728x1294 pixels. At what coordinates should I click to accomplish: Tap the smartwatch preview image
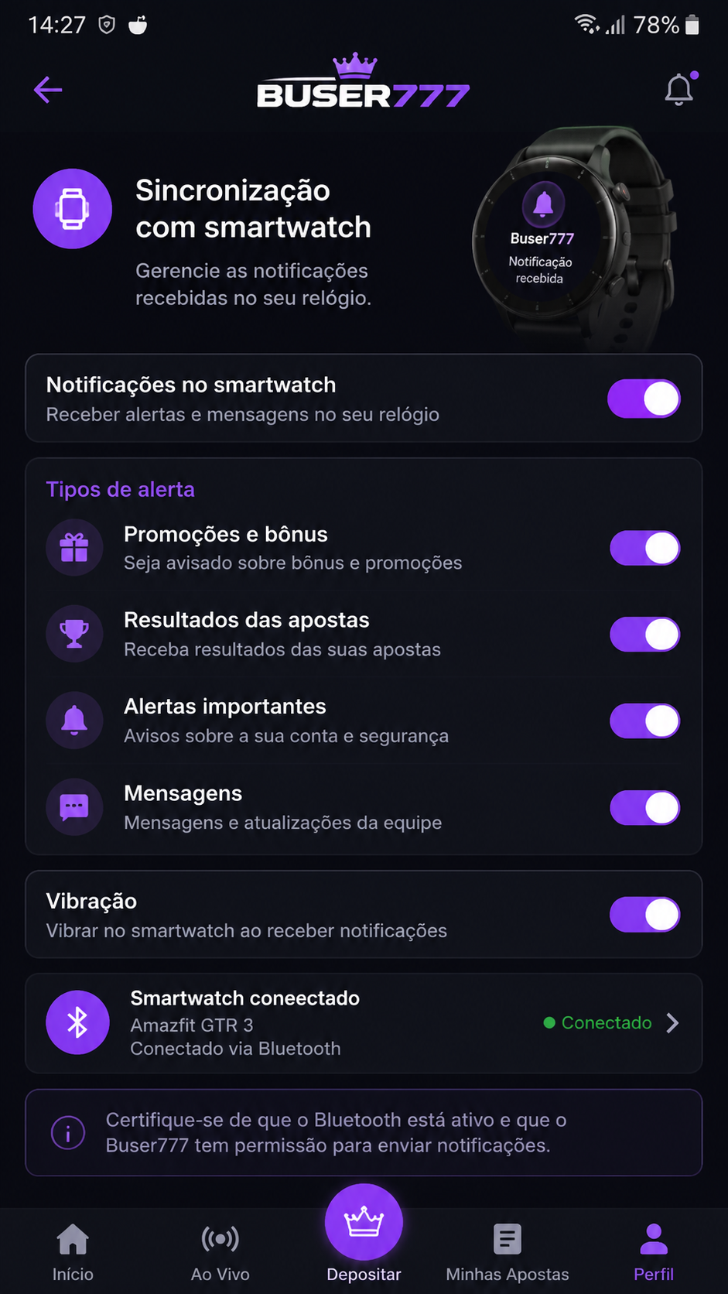[x=574, y=238]
